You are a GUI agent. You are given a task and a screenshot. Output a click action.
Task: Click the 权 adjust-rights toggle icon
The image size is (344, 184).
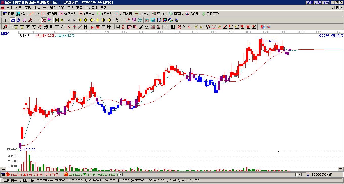tap(44, 20)
